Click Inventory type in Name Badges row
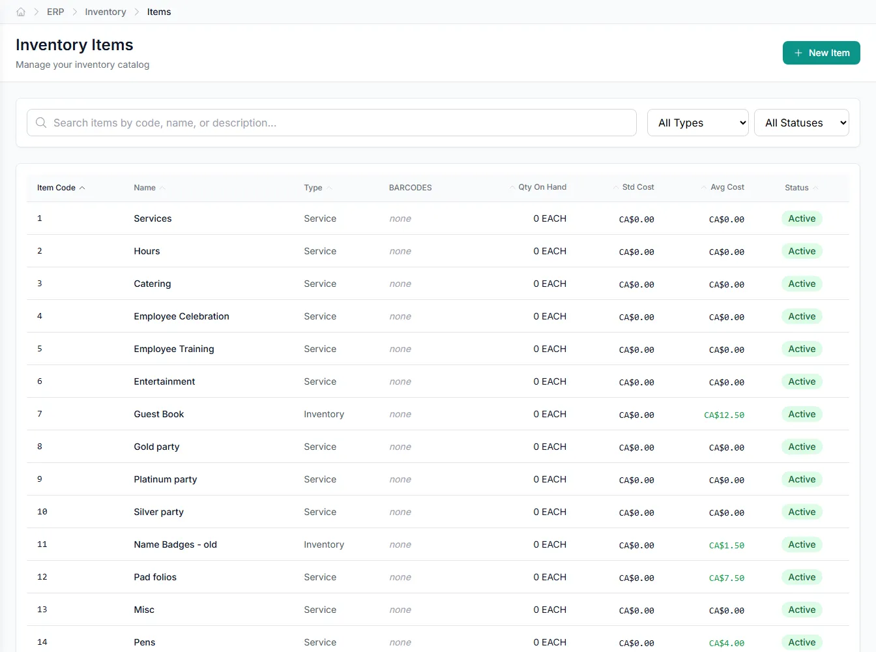The image size is (876, 652). [x=324, y=544]
